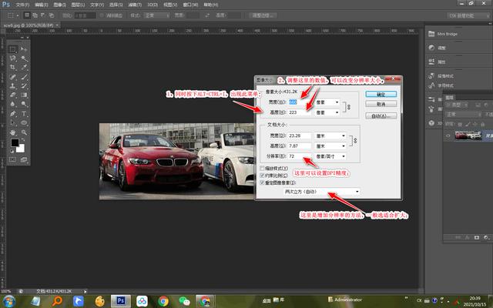Screen dimensions: 493x308
Task: Select the Lasso tool
Action: click(12, 59)
